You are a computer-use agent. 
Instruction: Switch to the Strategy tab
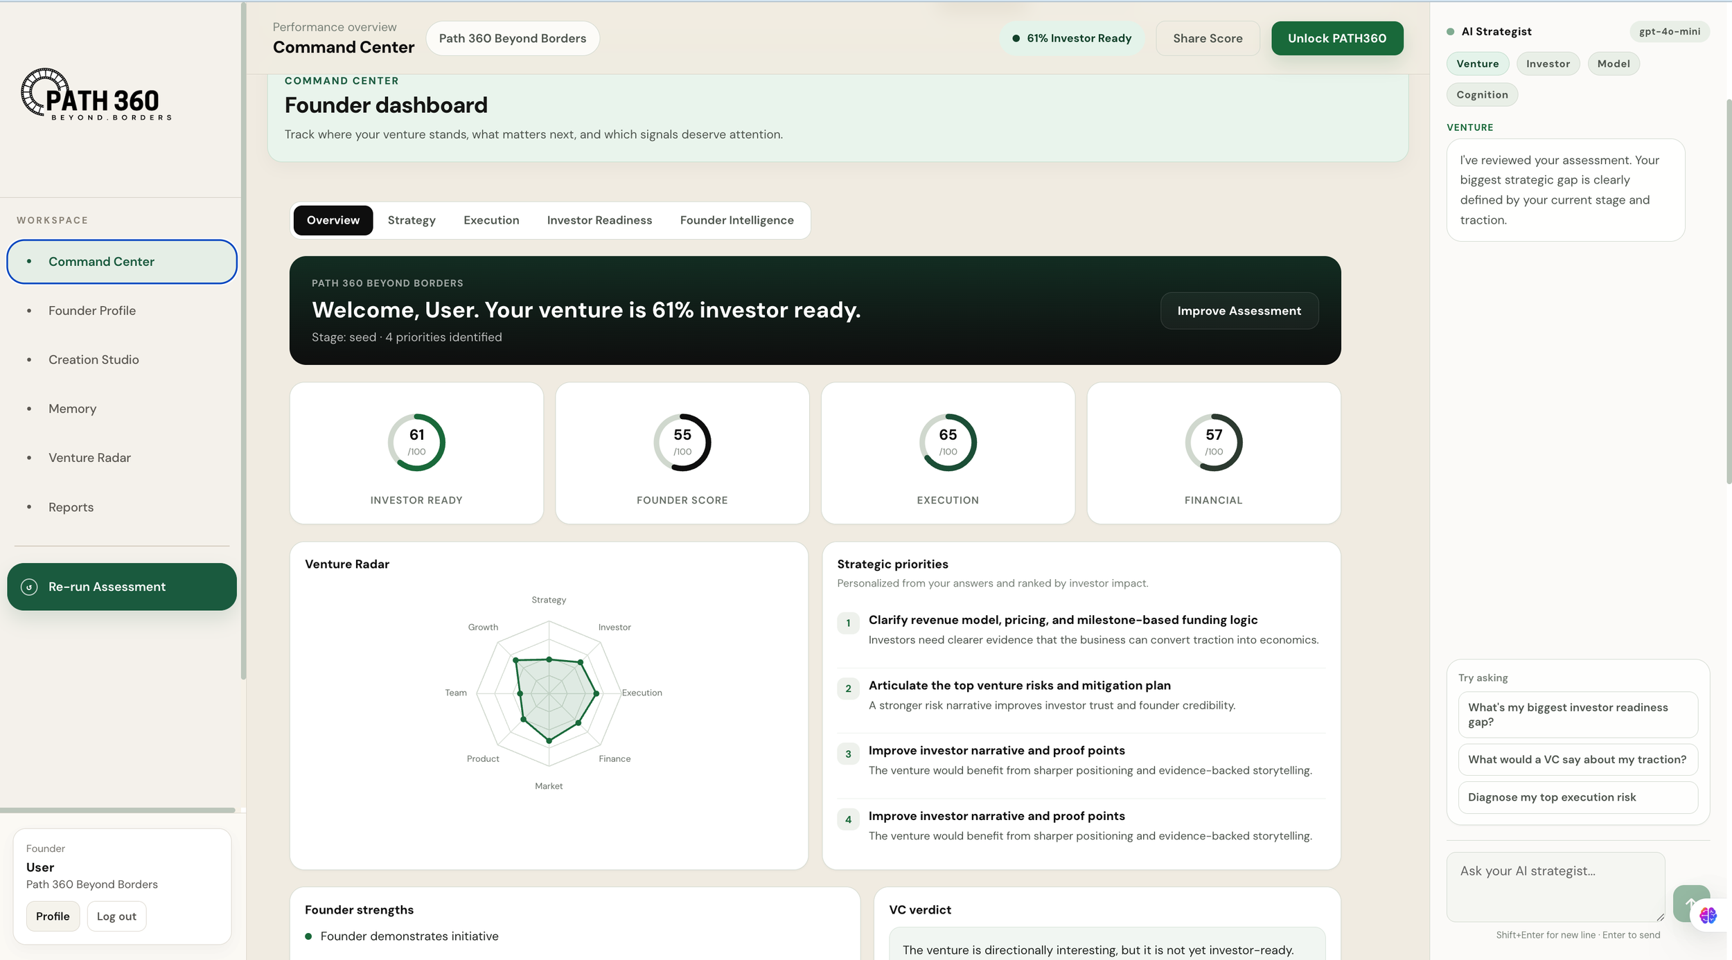point(412,220)
